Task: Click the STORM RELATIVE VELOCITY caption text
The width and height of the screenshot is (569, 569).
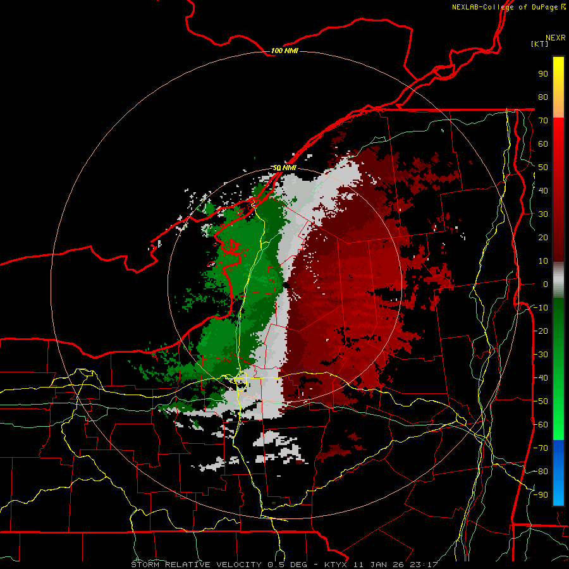Action: click(196, 565)
